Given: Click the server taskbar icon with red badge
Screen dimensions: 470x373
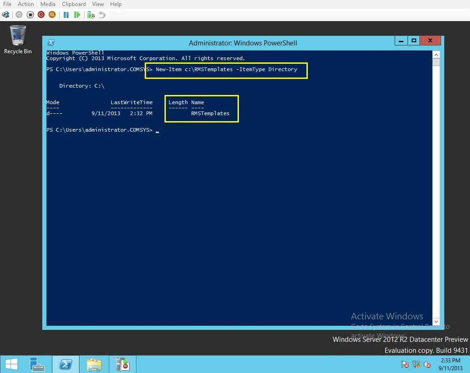Looking at the screenshot, I should (123, 364).
